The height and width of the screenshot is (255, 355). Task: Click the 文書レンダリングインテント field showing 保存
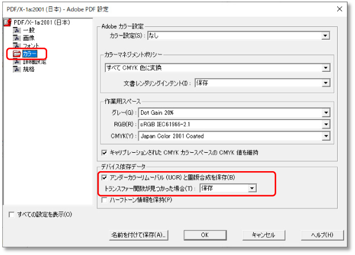pos(262,83)
